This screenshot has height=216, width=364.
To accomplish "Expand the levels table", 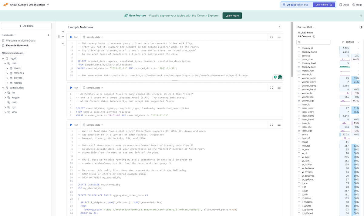I will tap(7, 68).
